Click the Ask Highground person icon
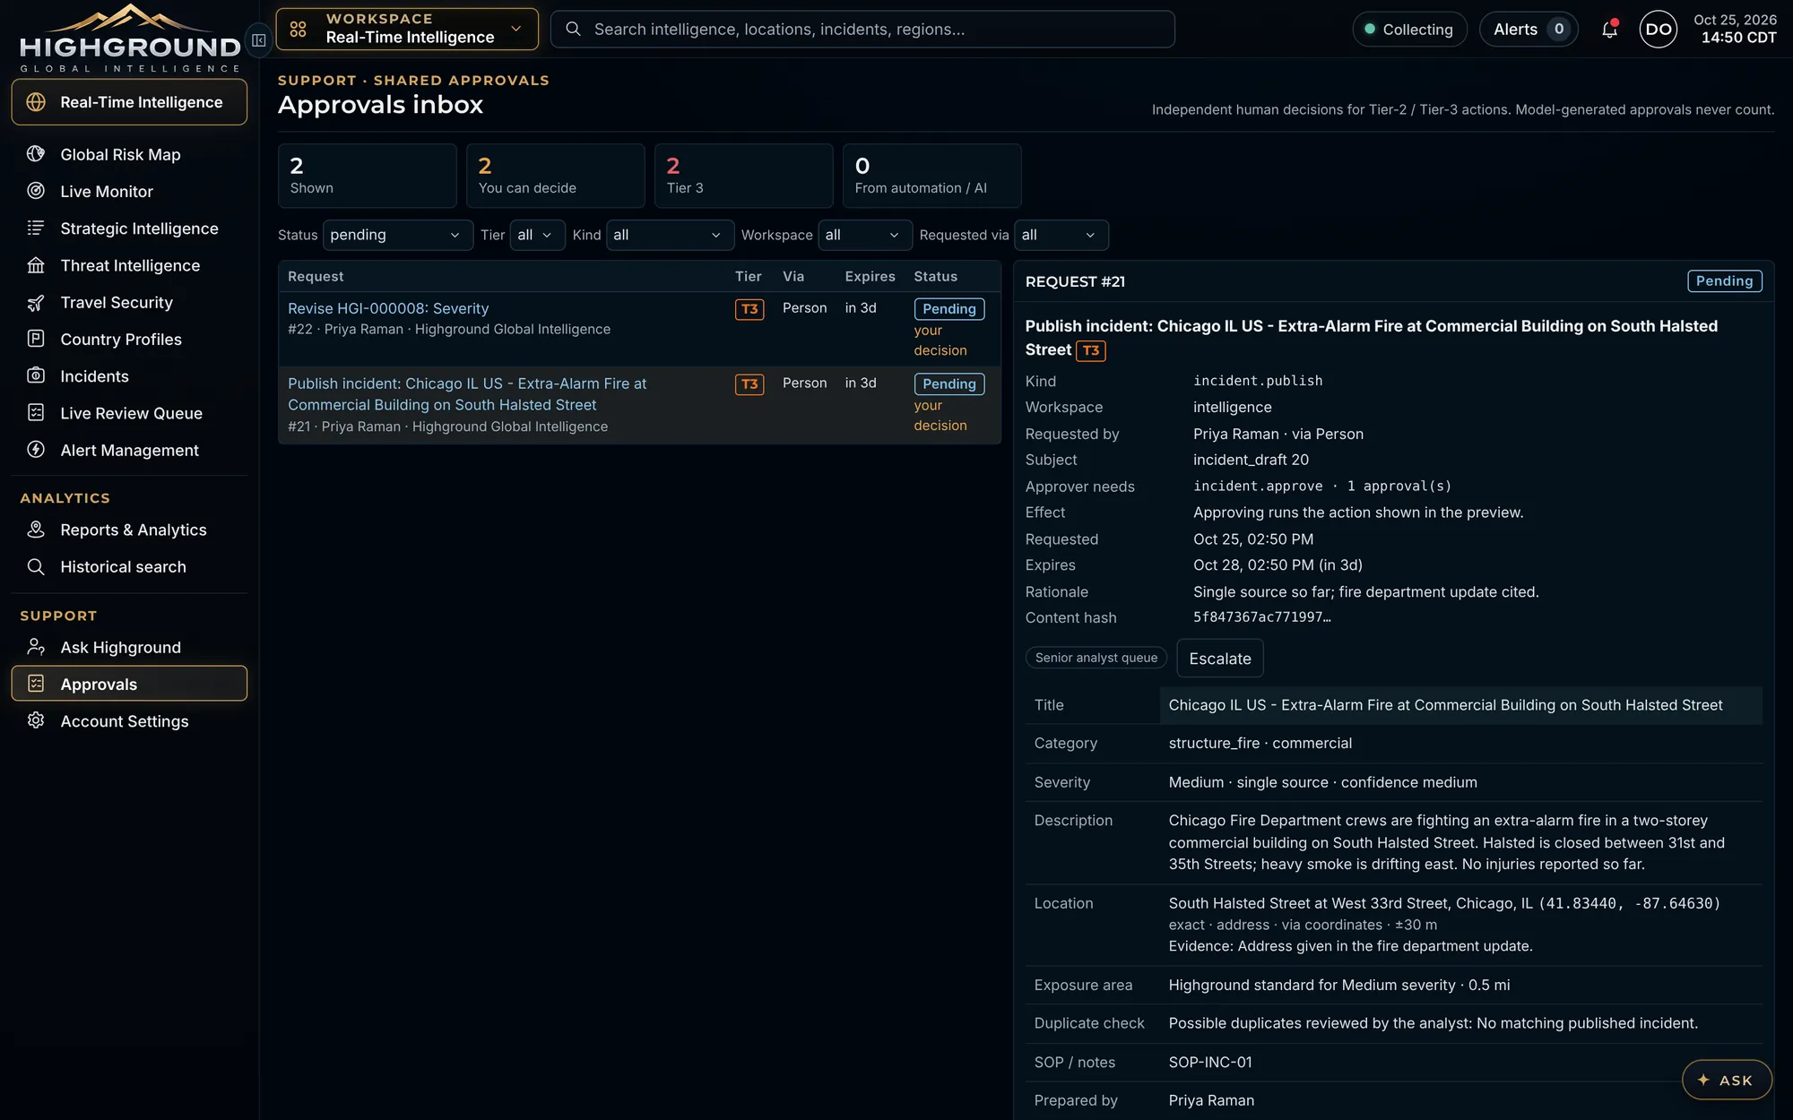Screen dimensions: 1793x1120 pos(36,647)
